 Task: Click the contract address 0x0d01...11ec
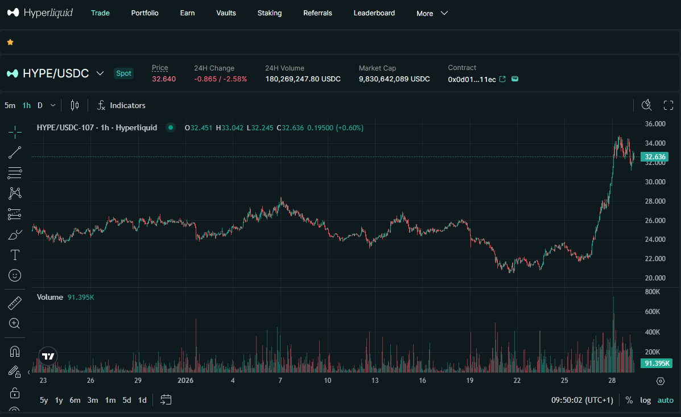[x=472, y=80]
